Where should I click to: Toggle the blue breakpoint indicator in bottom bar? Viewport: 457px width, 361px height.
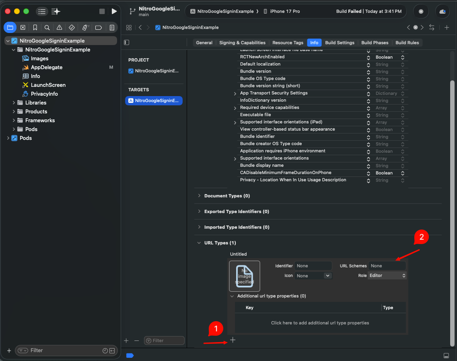coord(130,355)
